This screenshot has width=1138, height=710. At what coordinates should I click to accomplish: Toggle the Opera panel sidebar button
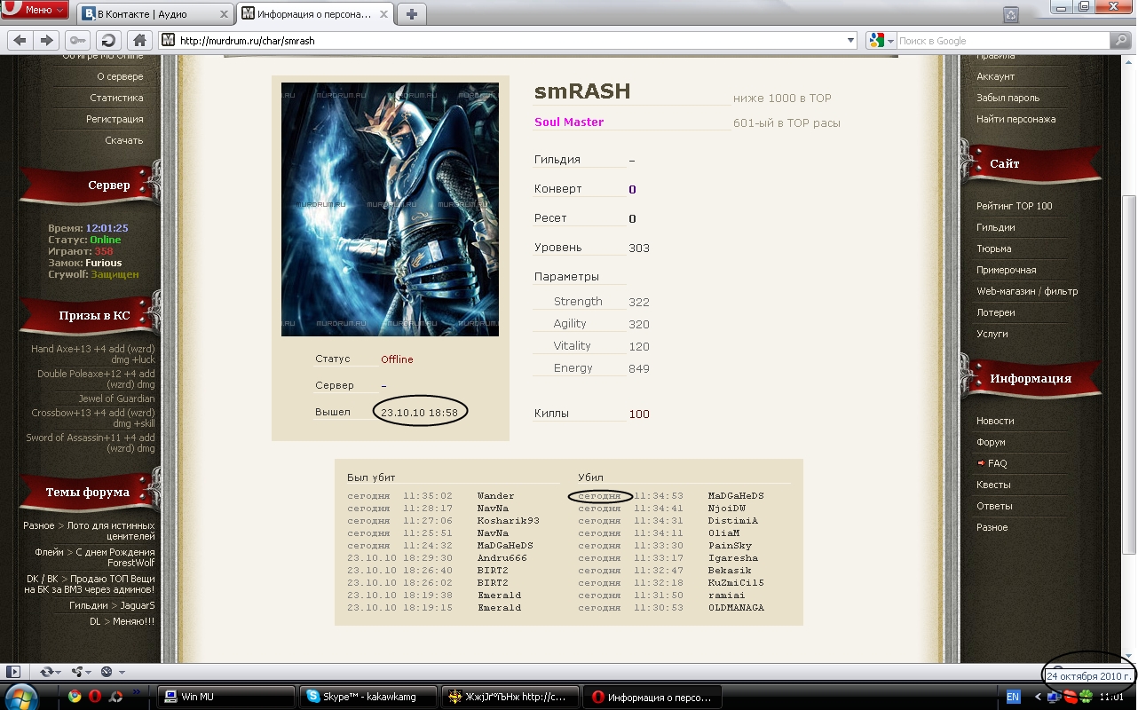pyautogui.click(x=12, y=672)
